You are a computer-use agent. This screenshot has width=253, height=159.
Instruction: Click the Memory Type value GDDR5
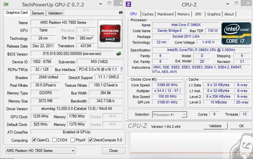click(x=46, y=93)
